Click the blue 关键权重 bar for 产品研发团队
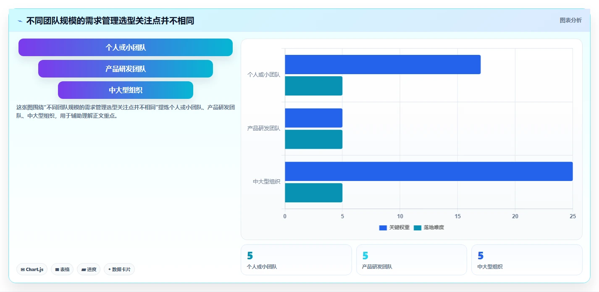The image size is (599, 292). pyautogui.click(x=314, y=118)
